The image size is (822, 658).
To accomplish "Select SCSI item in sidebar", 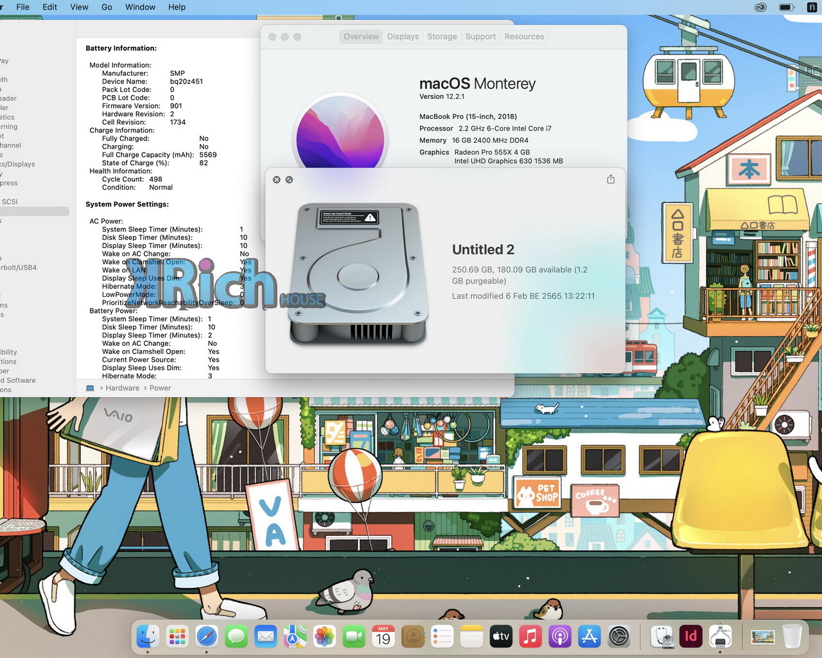I will pyautogui.click(x=10, y=202).
